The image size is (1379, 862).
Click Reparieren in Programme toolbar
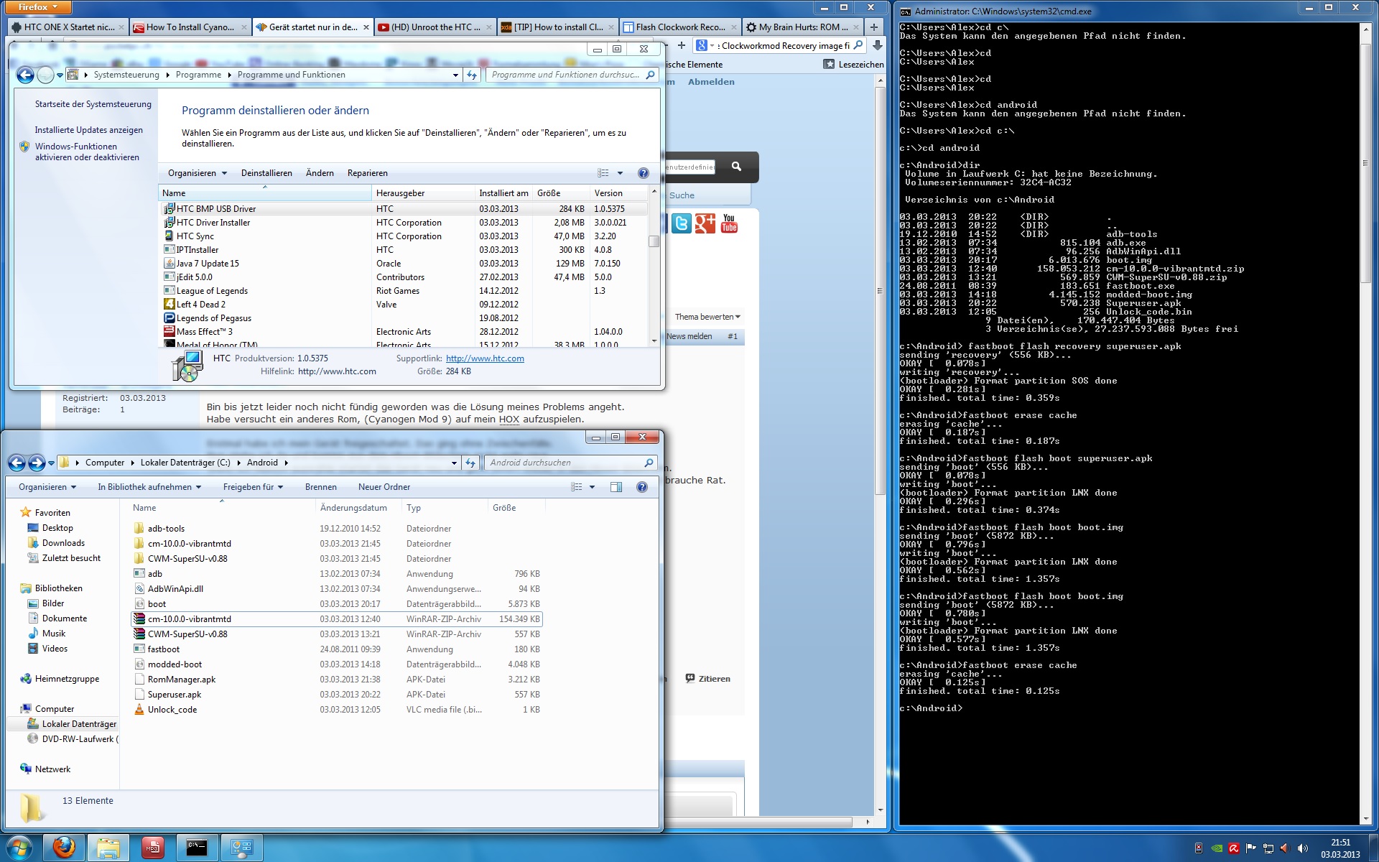pyautogui.click(x=367, y=173)
